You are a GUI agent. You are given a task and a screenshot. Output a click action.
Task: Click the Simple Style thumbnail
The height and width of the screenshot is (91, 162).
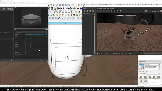(141, 67)
